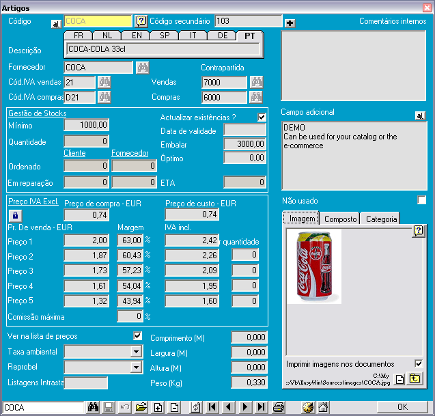Click the black plus button next to Código secundário
435x416 pixels.
(290, 23)
